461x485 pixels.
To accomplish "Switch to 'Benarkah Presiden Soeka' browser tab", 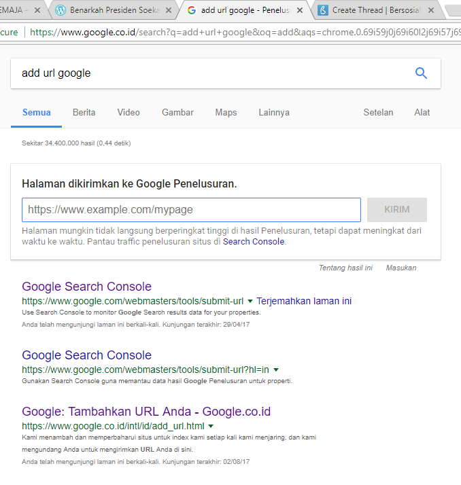I will (x=114, y=10).
